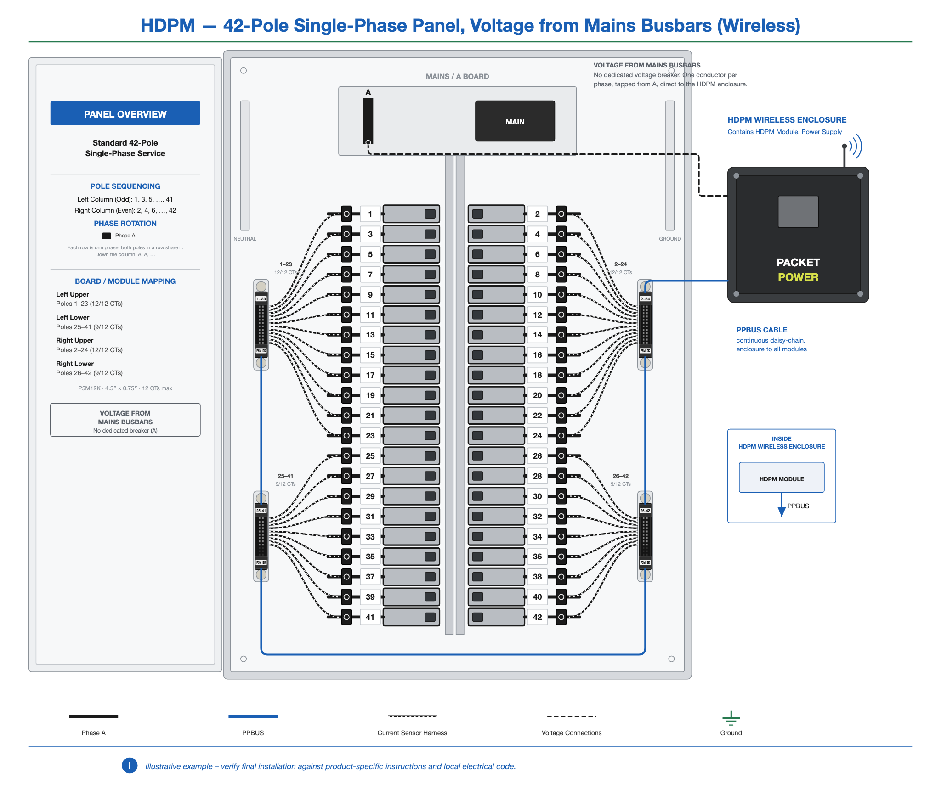The width and height of the screenshot is (941, 787).
Task: Click the Phase A legend line sample
Action: 94,716
